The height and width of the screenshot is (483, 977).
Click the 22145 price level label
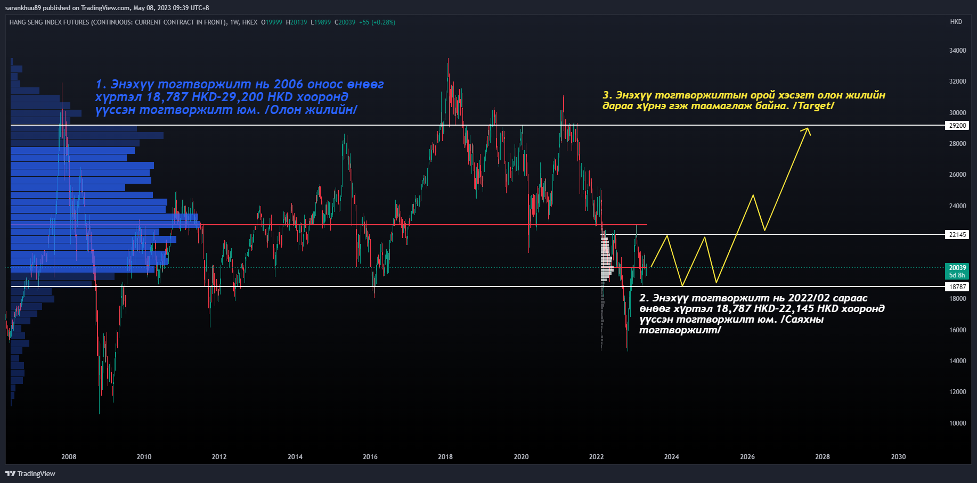coord(957,235)
